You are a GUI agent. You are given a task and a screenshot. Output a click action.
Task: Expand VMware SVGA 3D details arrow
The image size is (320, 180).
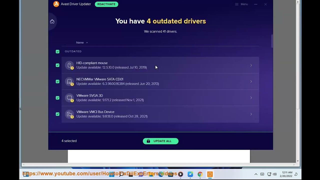click(251, 98)
